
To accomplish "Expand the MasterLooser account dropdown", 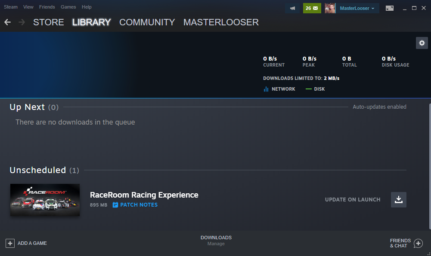I will (x=357, y=8).
